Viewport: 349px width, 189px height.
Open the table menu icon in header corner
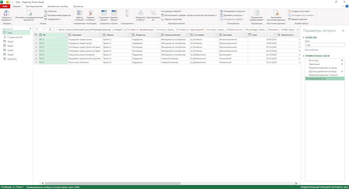pyautogui.click(x=36, y=35)
